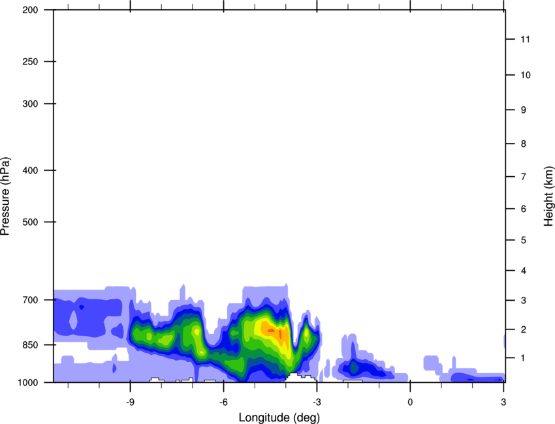Click the 250 pressure tick label
This screenshot has height=424, width=555.
pyautogui.click(x=30, y=61)
